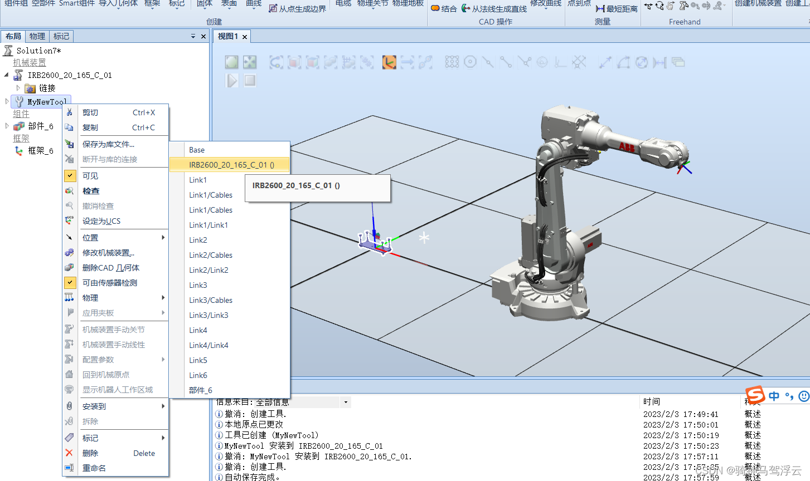Image resolution: width=810 pixels, height=481 pixels.
Task: Toggle the Sogou 中 input indicator
Action: 774,396
